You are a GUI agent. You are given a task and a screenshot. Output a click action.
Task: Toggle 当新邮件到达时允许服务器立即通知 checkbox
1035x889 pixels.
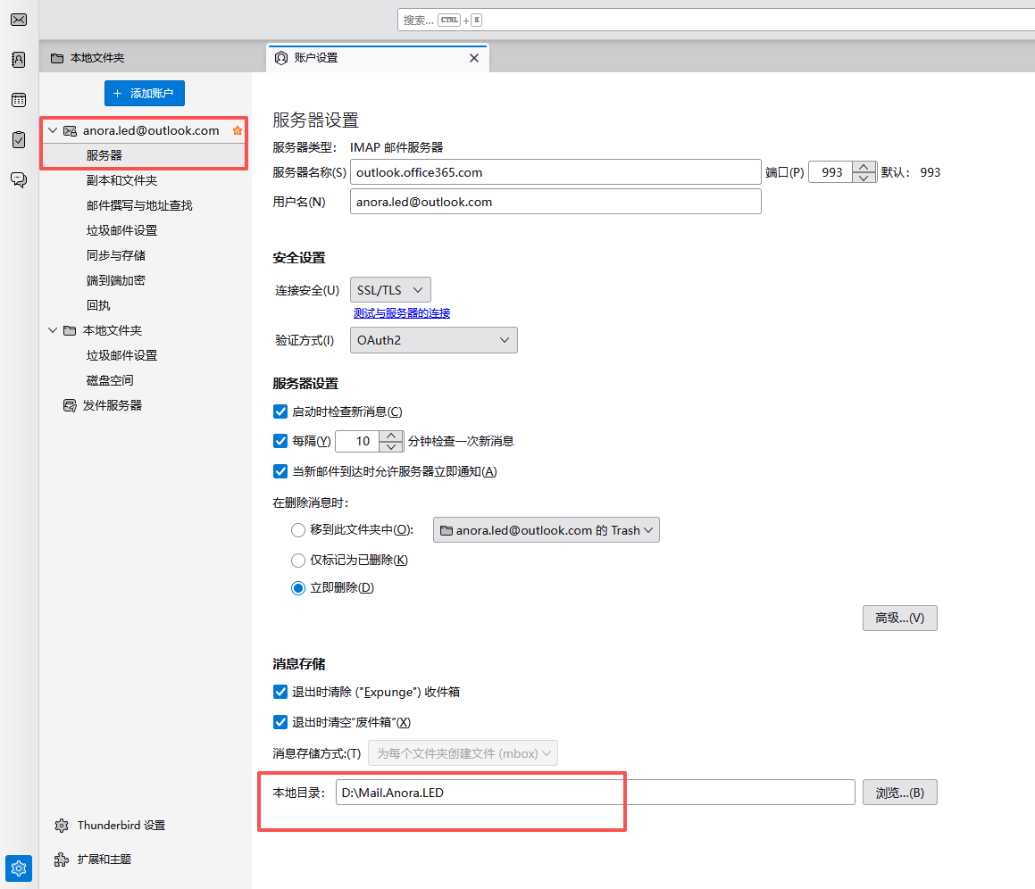(x=280, y=471)
